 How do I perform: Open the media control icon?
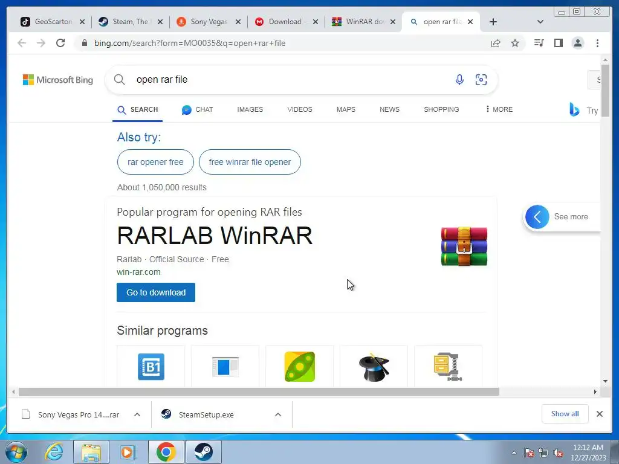(539, 43)
